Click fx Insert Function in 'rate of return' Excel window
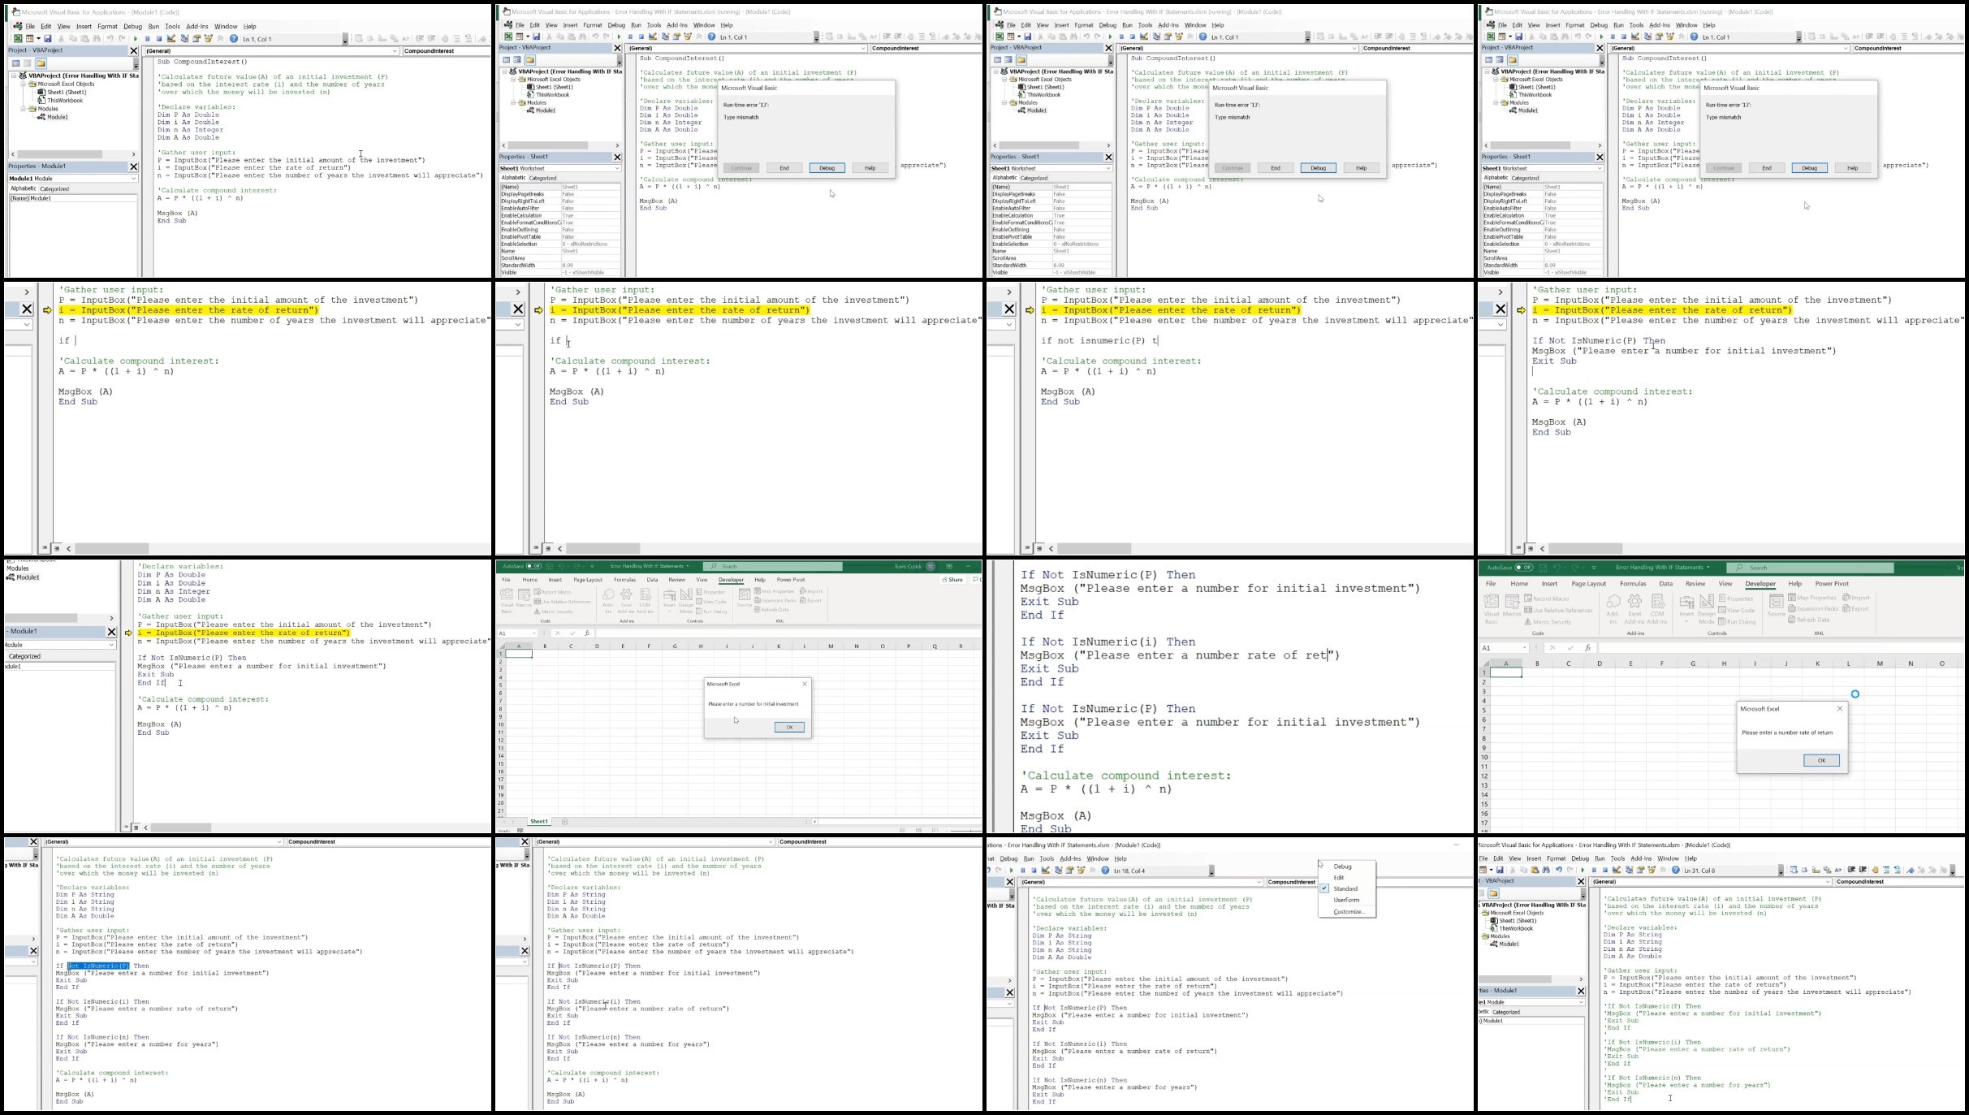Screen dimensions: 1969x1115 pos(1587,648)
